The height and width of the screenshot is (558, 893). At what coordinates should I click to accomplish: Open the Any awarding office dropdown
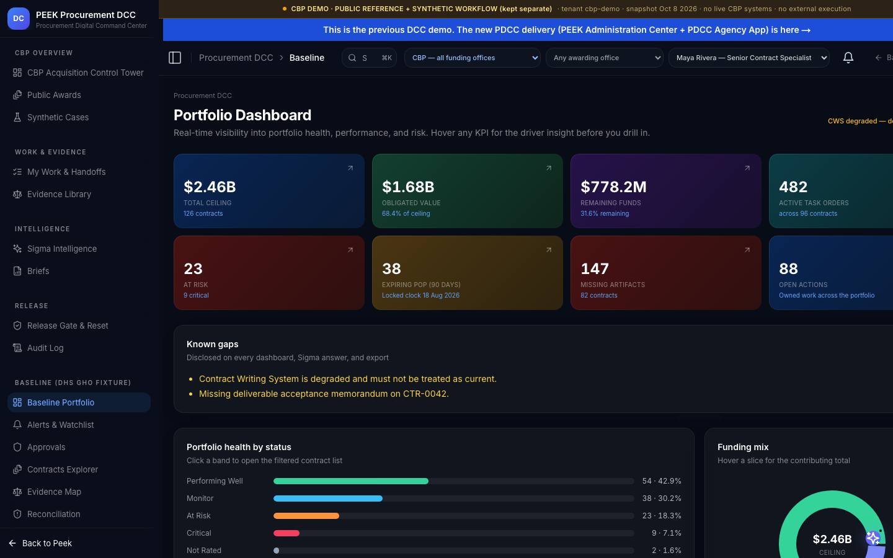[x=605, y=58]
